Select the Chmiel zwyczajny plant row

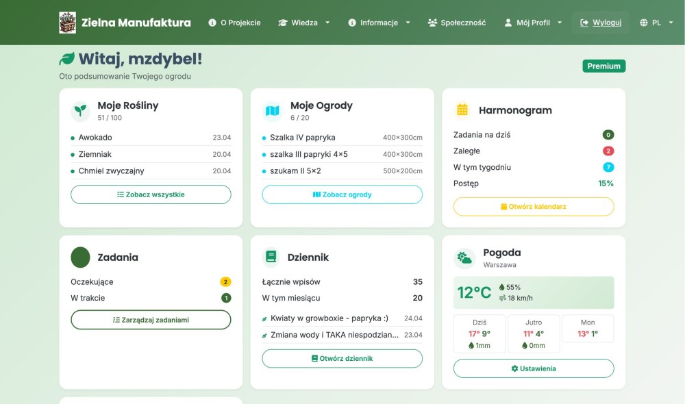[x=151, y=171]
